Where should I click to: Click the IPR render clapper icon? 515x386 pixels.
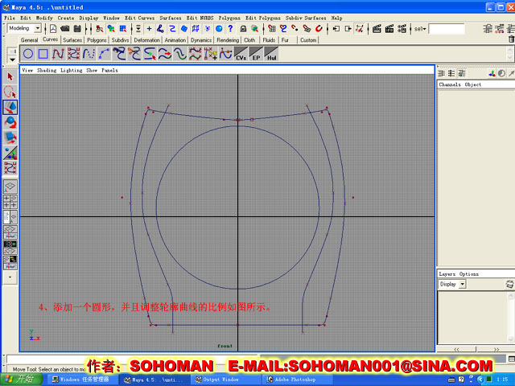tap(389, 29)
